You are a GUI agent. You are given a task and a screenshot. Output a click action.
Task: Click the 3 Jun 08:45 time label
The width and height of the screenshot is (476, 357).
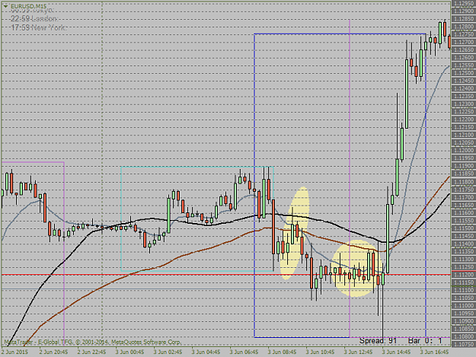click(282, 352)
